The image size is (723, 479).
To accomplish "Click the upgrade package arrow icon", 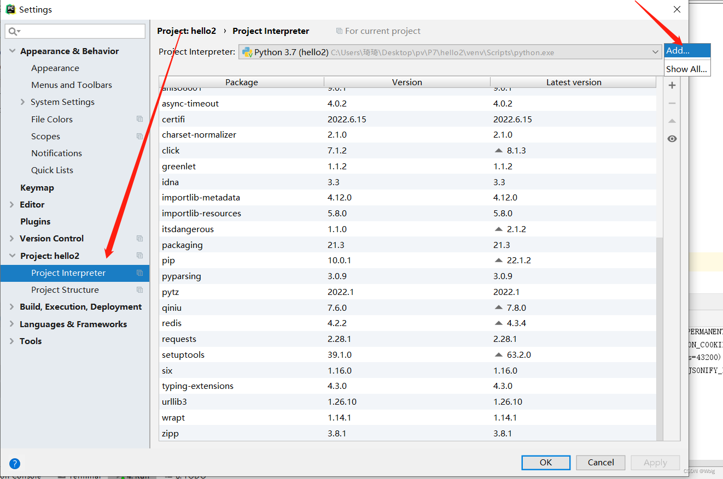I will (x=672, y=121).
